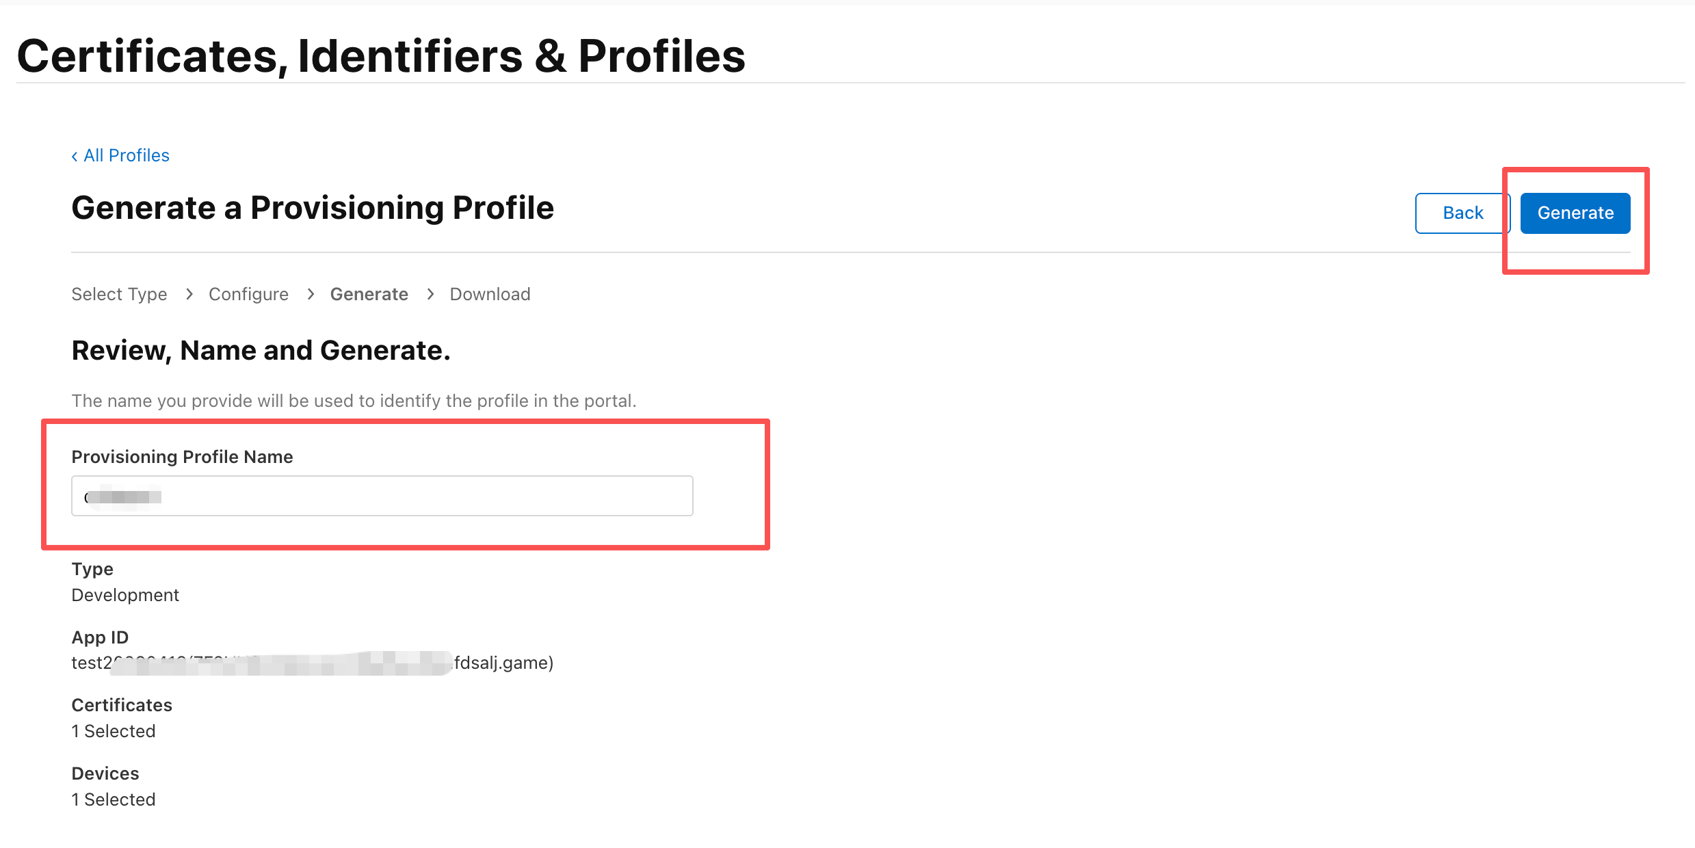The height and width of the screenshot is (848, 1695).
Task: Focus the Provisioning Profile Name text field
Action: (382, 496)
